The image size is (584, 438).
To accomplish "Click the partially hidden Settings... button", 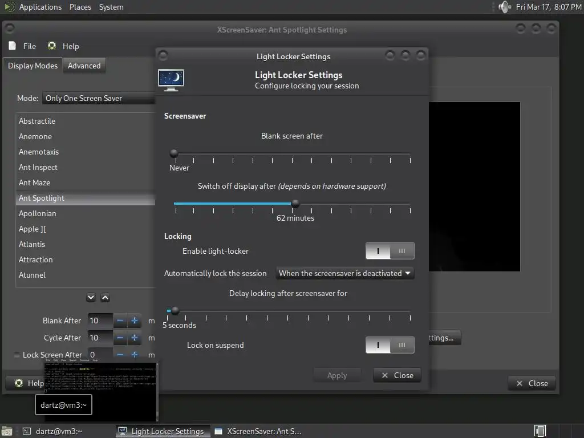I will (445, 338).
